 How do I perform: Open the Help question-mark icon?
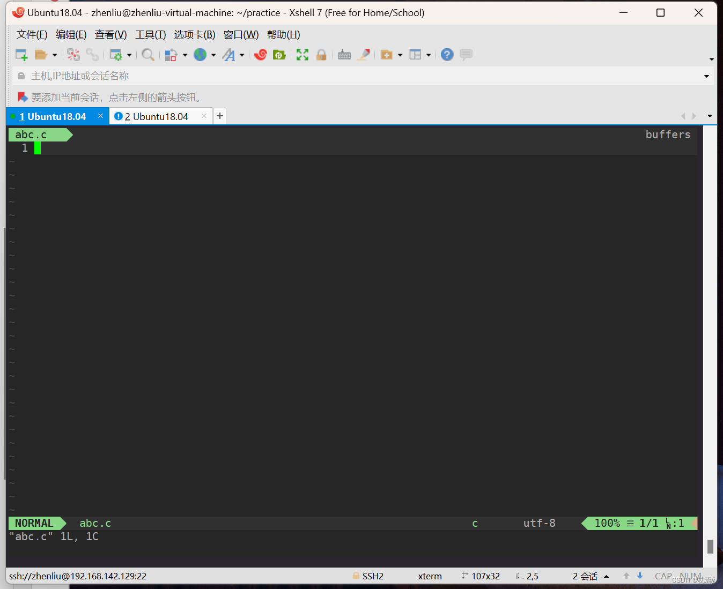447,54
